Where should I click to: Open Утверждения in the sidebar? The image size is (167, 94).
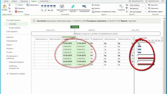coord(12,41)
